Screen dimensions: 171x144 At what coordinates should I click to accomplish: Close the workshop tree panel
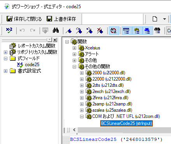click(x=55, y=40)
